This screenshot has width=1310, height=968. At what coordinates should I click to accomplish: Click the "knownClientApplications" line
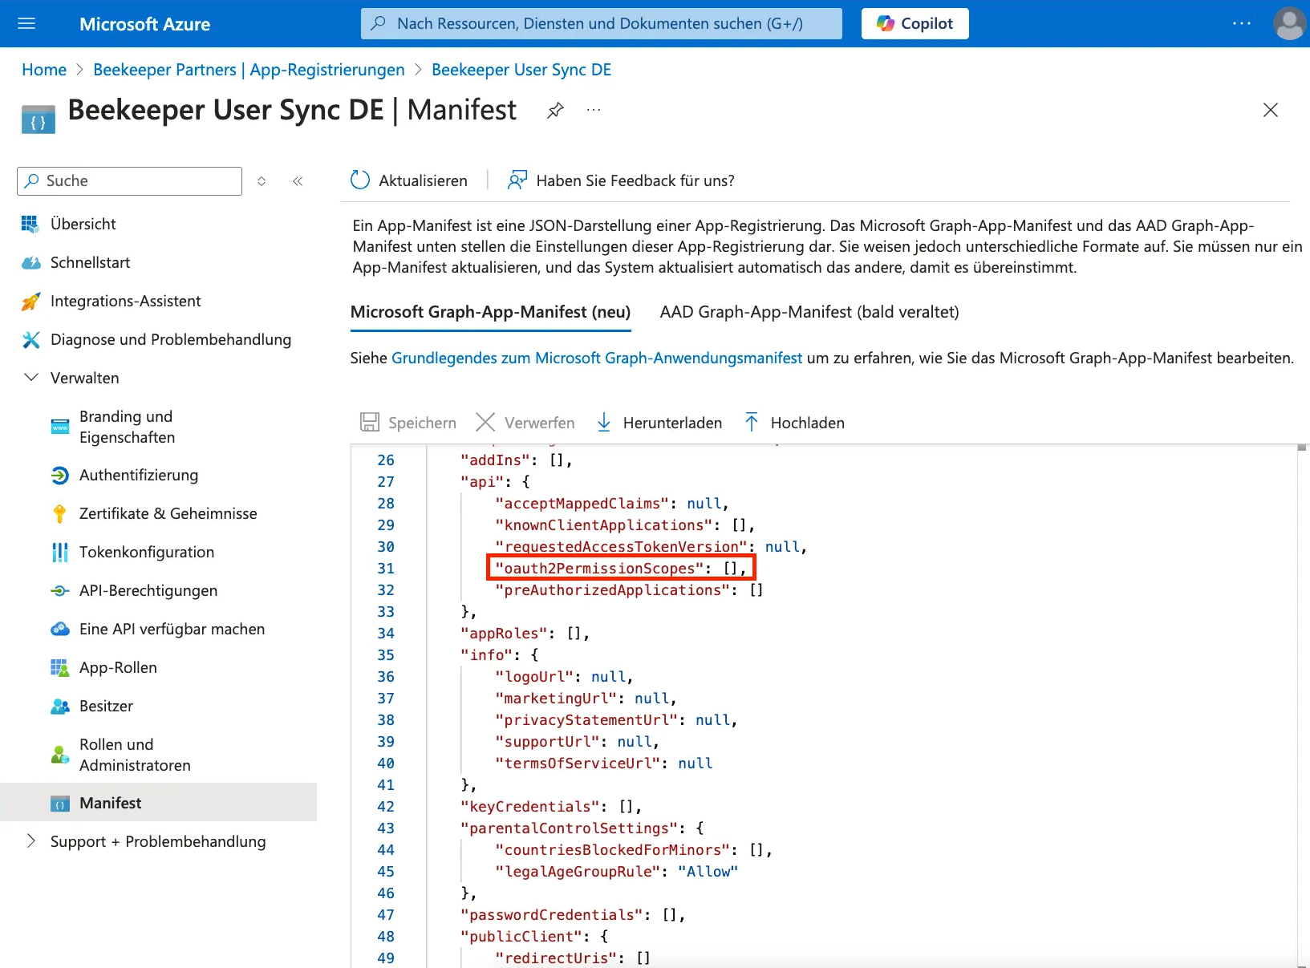click(626, 525)
